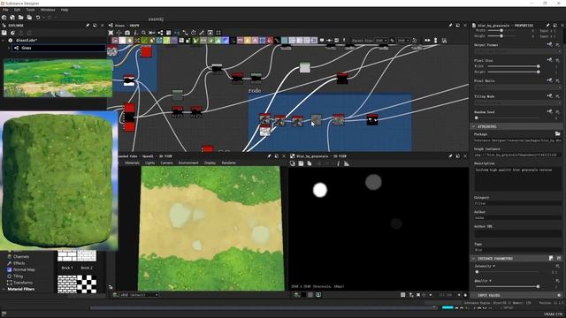Screen dimensions: 566x318
Task: Insert a Uniform Color node
Action: coord(269,41)
